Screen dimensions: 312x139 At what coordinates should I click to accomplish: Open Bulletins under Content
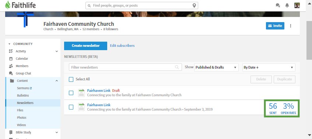click(23, 95)
